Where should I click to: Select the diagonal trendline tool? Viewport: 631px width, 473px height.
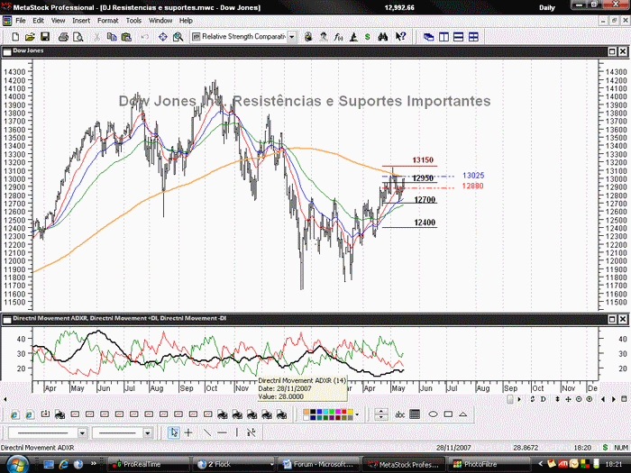pos(206,432)
